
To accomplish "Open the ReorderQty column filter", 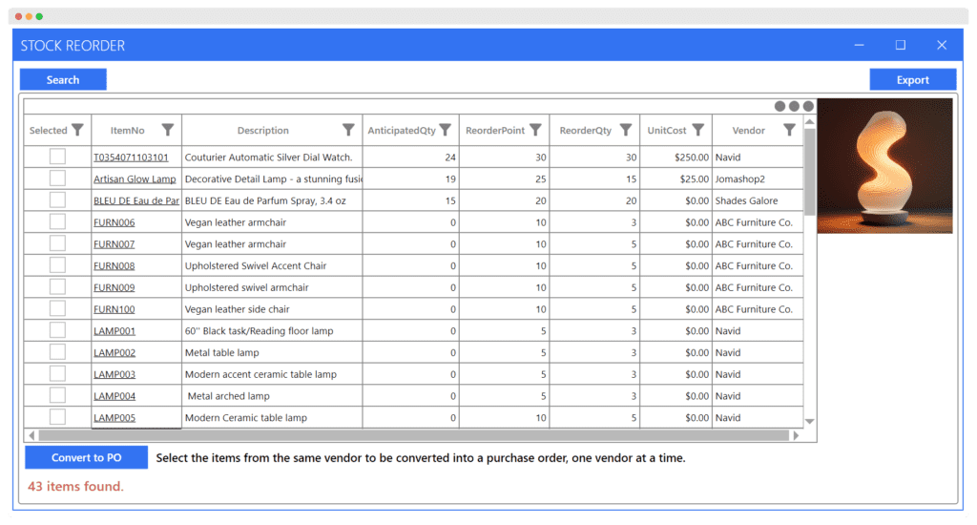I will point(626,130).
